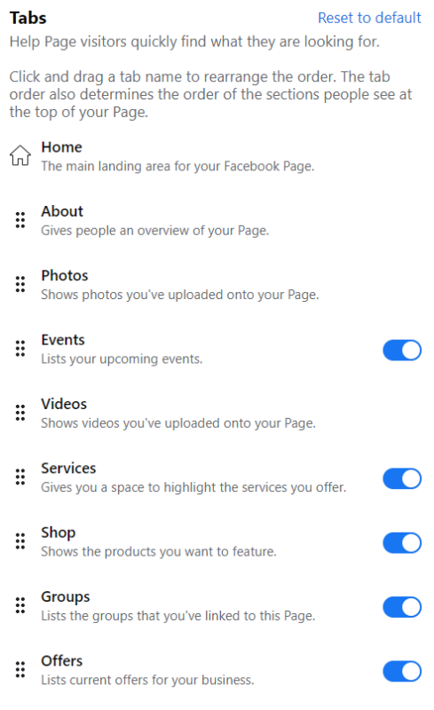Viewport: 434px width, 710px height.
Task: Click the Home tab title
Action: click(x=61, y=147)
